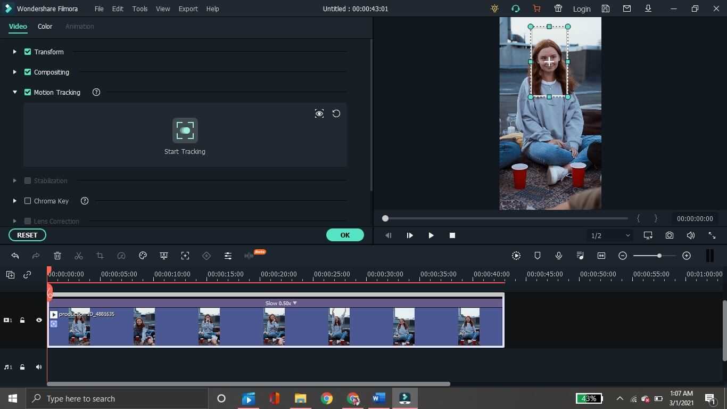Click the motion tracking toolbar icon
The height and width of the screenshot is (409, 727).
(185, 256)
